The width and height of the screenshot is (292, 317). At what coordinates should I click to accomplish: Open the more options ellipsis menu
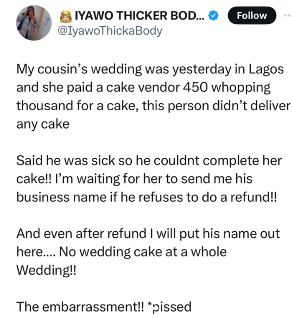(288, 15)
